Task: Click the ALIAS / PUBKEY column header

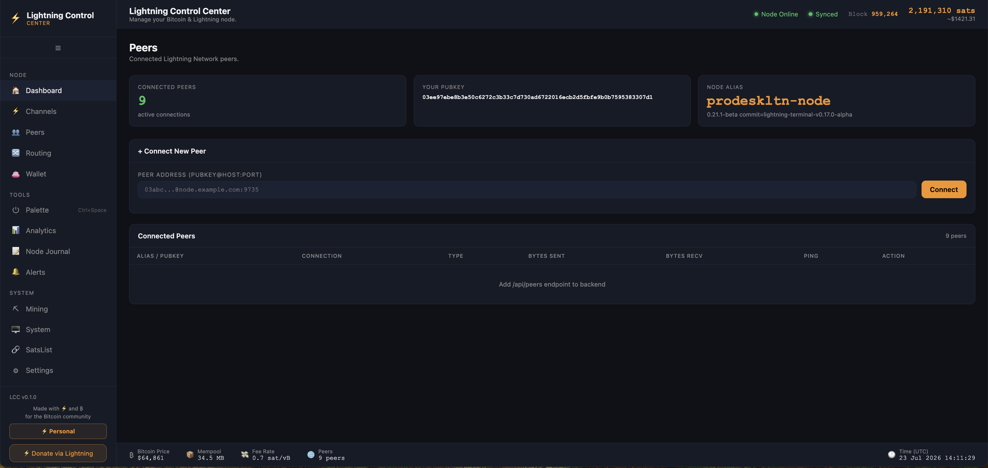Action: coord(160,256)
